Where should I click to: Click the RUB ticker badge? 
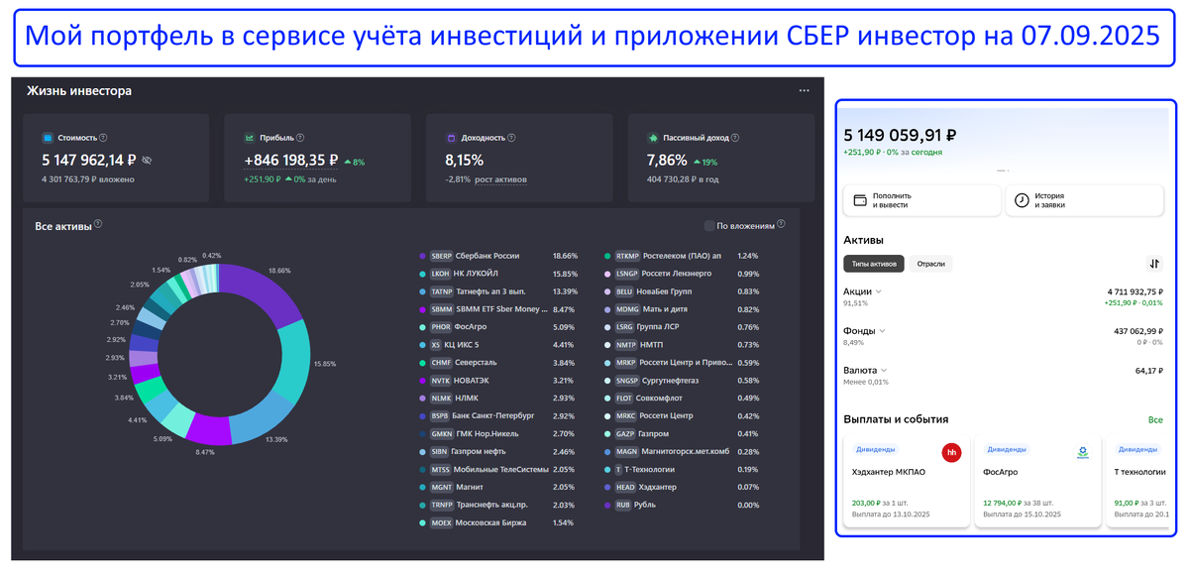(x=624, y=505)
